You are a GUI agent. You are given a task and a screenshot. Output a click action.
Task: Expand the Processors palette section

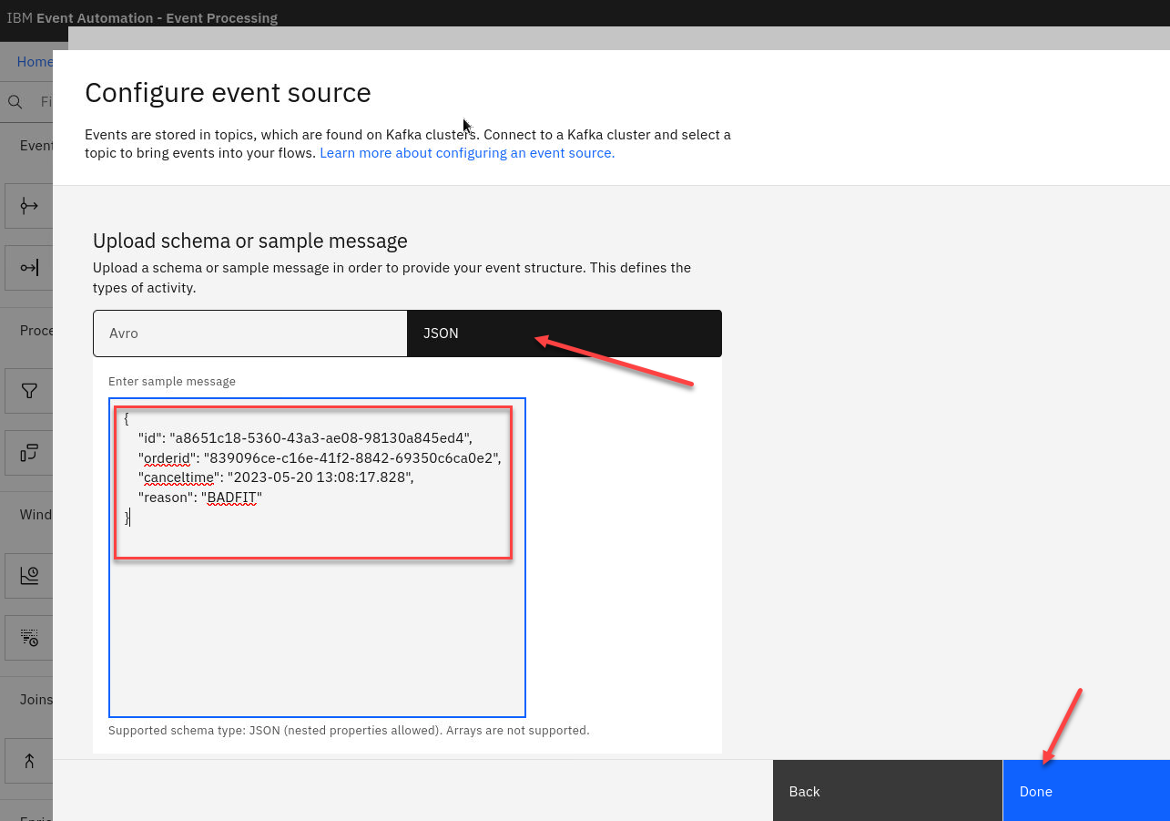coord(36,330)
